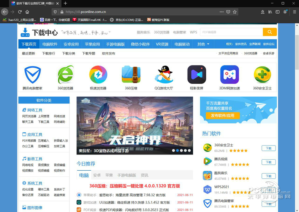
Task: Click the browser address bar URL
Action: tap(86, 12)
